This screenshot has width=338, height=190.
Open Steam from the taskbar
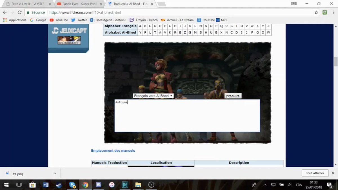tap(59, 185)
